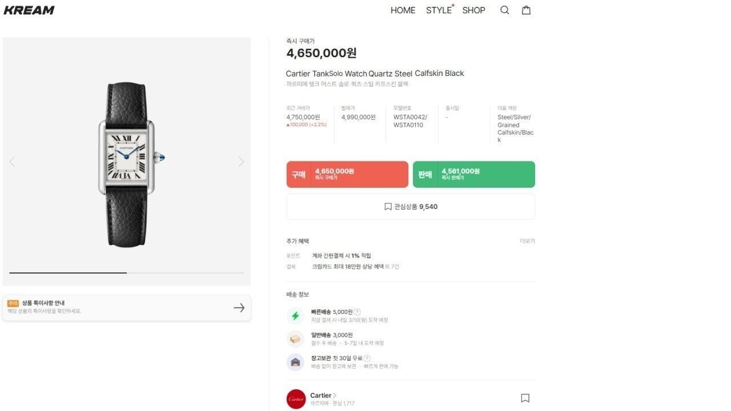Open the STYLE menu

tap(439, 10)
